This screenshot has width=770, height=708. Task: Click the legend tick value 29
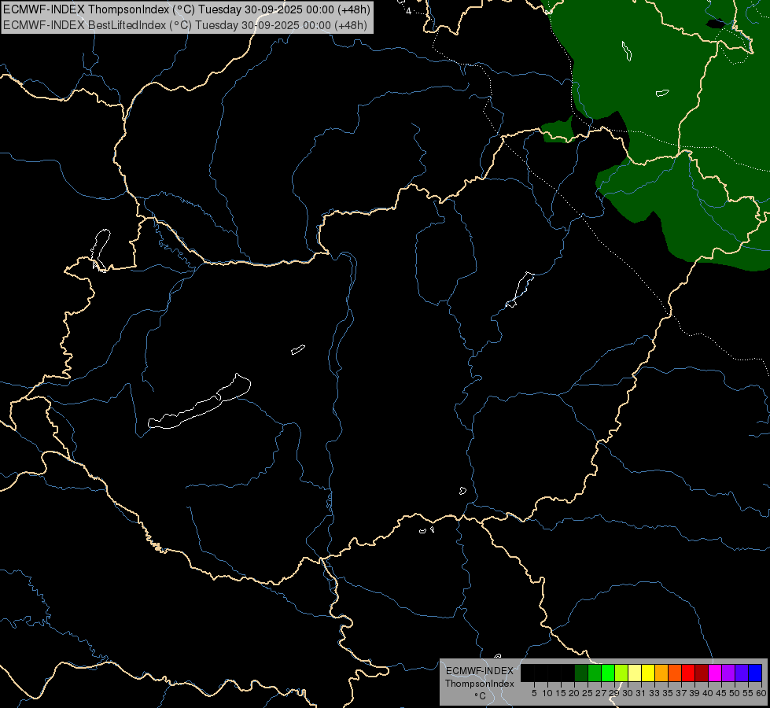tap(614, 693)
